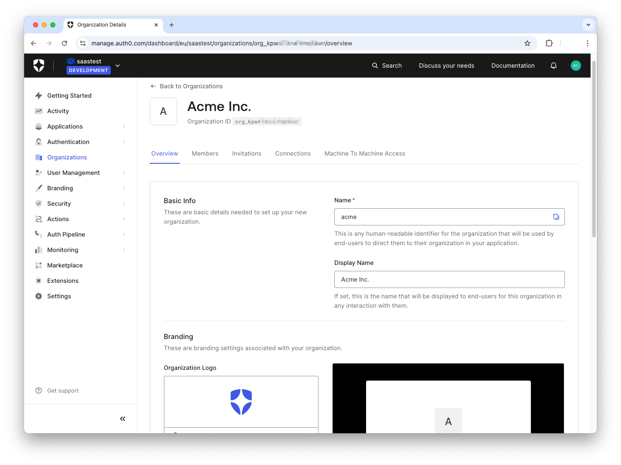Image resolution: width=621 pixels, height=465 pixels.
Task: Expand the Branding submenu chevron
Action: pyautogui.click(x=124, y=188)
